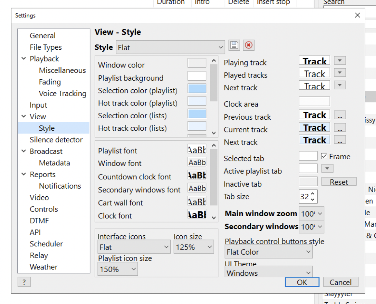Collapse the Playback tree node
This screenshot has height=304, width=376.
pos(24,59)
